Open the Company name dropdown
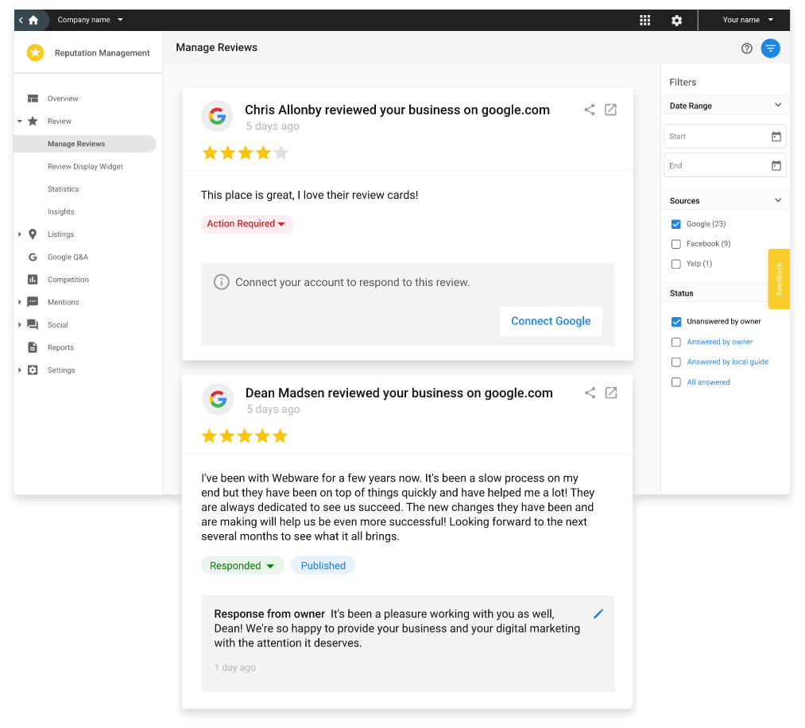 click(90, 20)
